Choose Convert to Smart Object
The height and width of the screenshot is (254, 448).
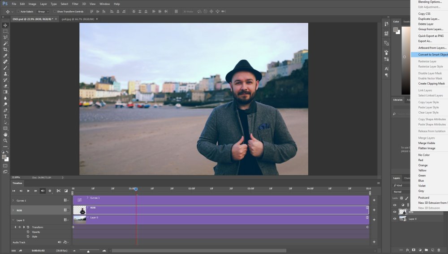coord(430,54)
